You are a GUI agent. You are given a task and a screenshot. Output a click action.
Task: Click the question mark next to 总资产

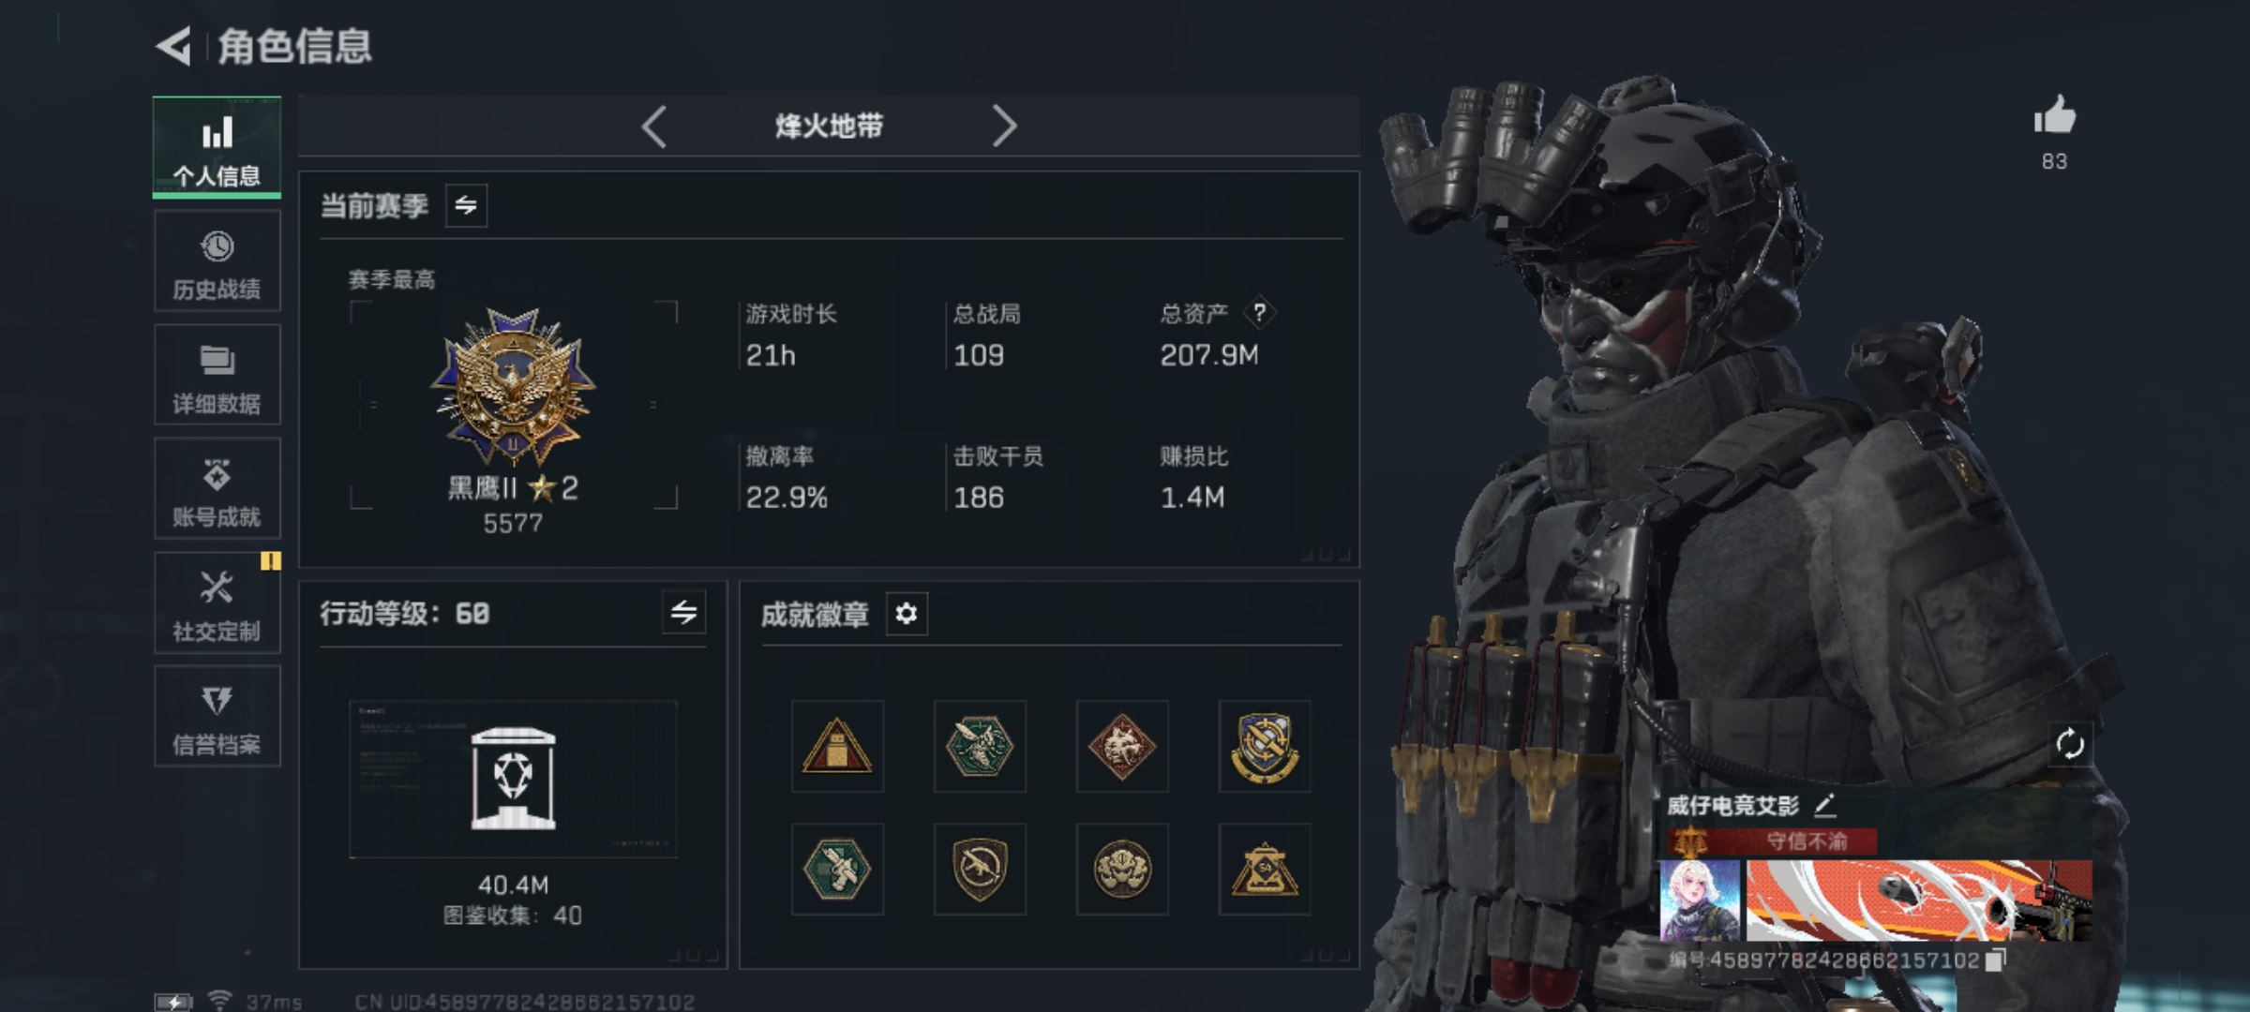coord(1259,312)
